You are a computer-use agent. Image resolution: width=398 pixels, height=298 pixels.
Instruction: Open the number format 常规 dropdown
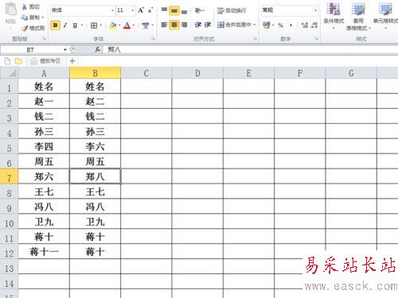tap(315, 10)
